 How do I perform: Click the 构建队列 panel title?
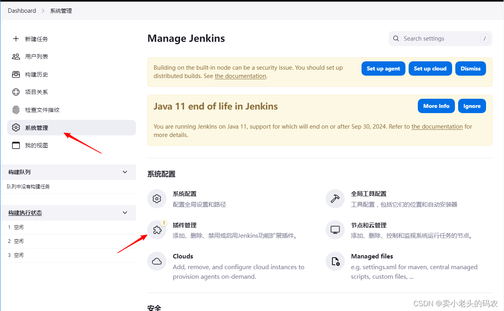tap(20, 172)
